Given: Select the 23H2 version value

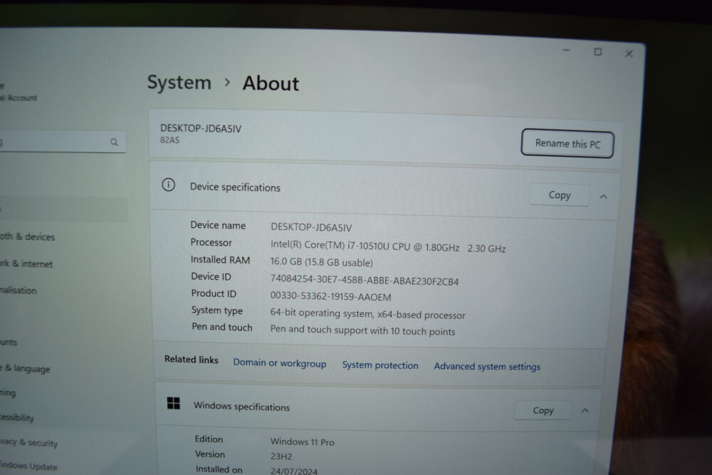Looking at the screenshot, I should pos(281,456).
